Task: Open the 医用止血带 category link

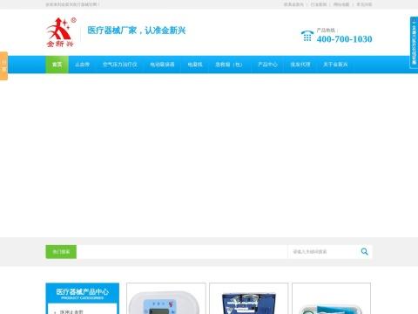Action: 71,311
